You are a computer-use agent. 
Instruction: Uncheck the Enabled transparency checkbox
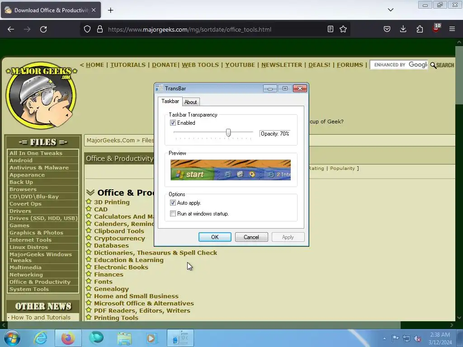(173, 123)
